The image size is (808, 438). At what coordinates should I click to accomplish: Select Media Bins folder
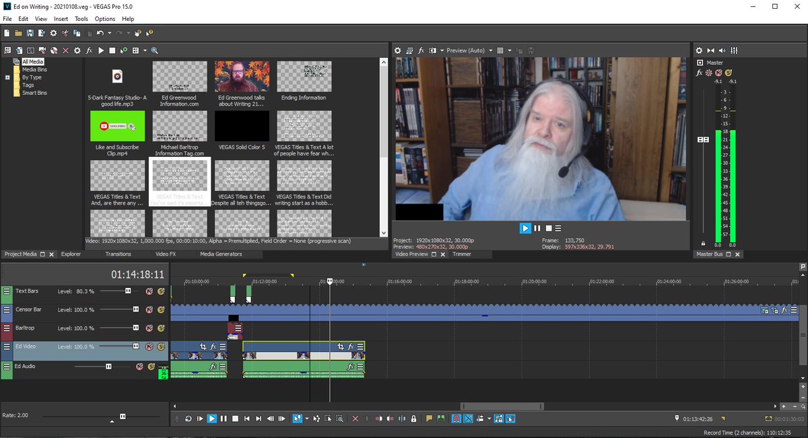pyautogui.click(x=34, y=69)
